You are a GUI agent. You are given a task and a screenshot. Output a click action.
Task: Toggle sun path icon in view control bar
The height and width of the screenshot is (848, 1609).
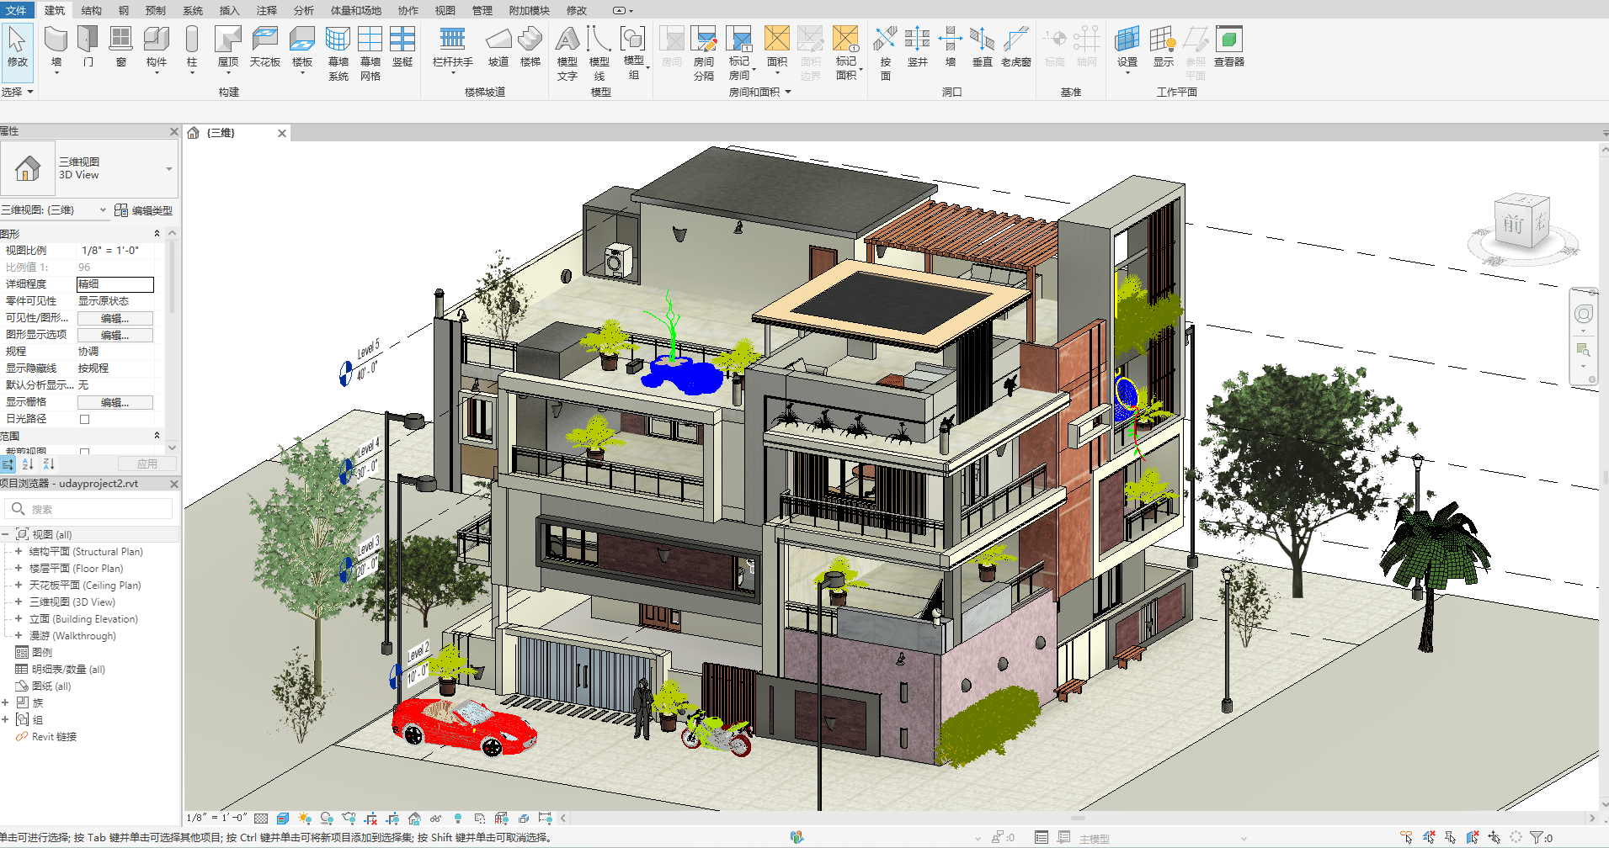click(305, 819)
